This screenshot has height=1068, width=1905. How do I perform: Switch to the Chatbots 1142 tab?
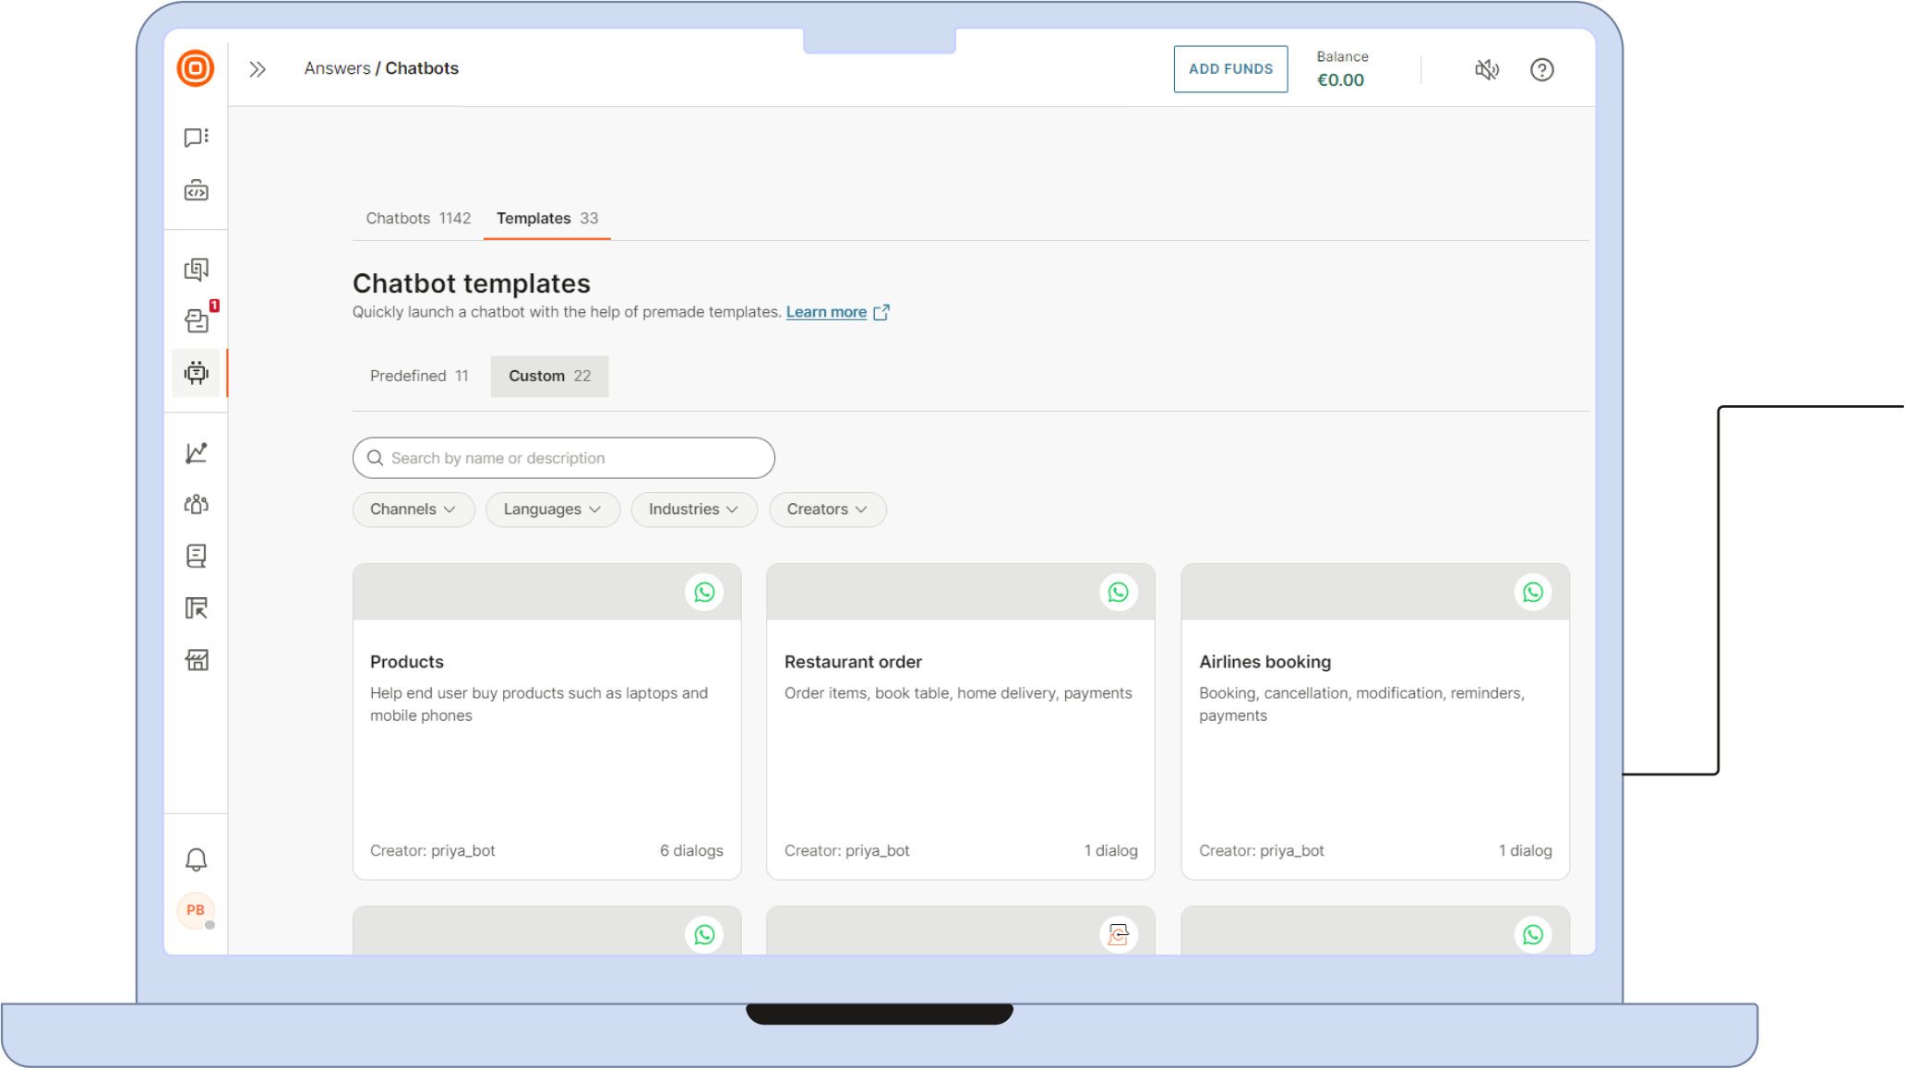tap(418, 219)
